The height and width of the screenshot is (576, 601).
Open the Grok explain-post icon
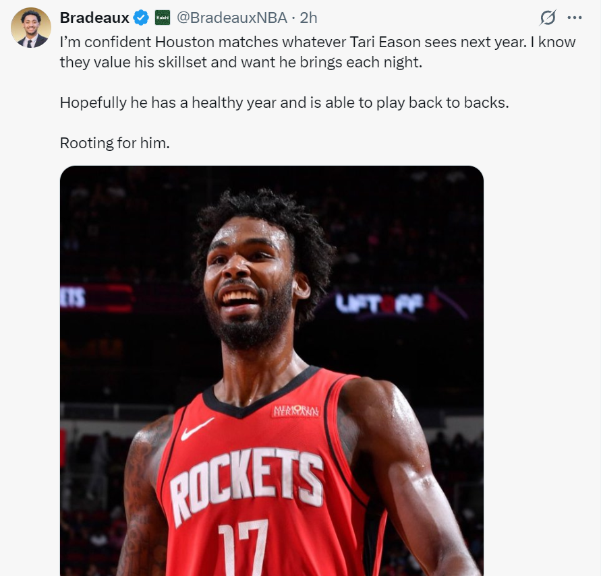coord(549,18)
